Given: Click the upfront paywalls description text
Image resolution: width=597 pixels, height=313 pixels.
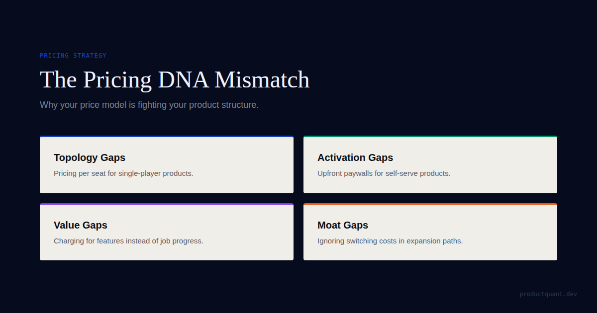Looking at the screenshot, I should click(x=384, y=173).
